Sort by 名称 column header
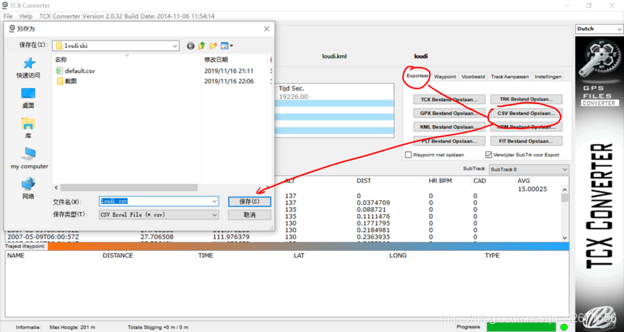 61,59
